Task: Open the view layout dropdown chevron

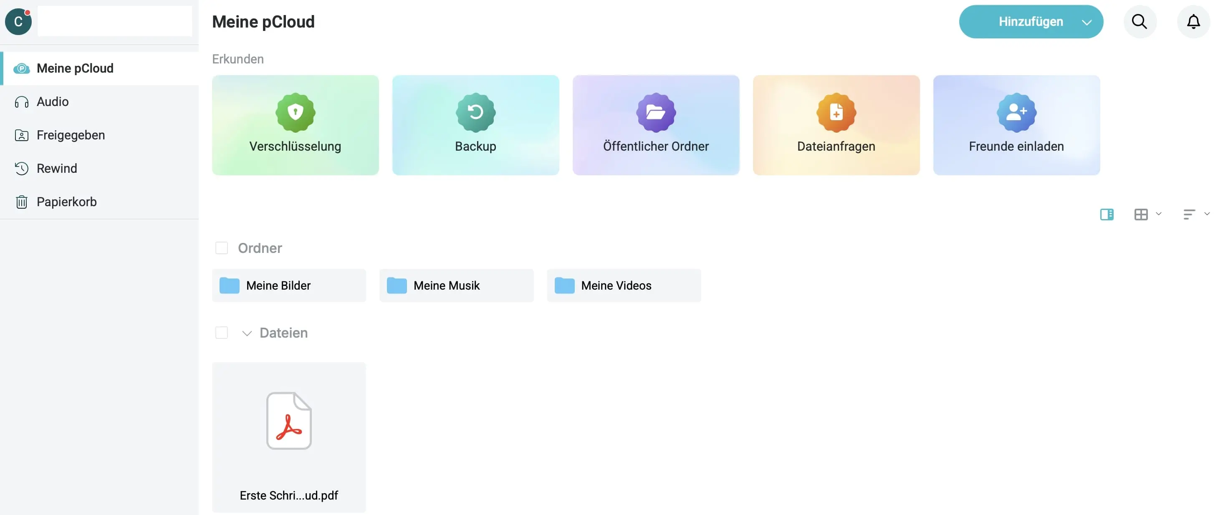Action: tap(1158, 214)
